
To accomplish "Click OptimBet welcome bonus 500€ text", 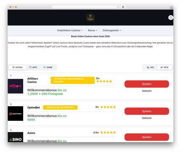I will (x=47, y=118).
